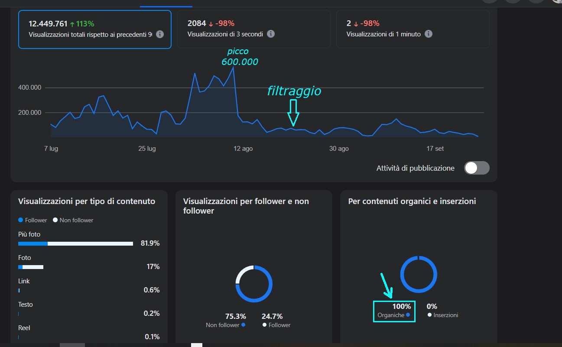Click the 12 ago axis date label

tap(243, 149)
